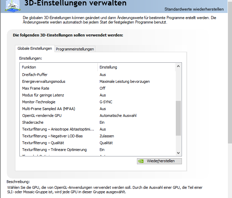Open the Automatische Auswahl value

coord(118,116)
